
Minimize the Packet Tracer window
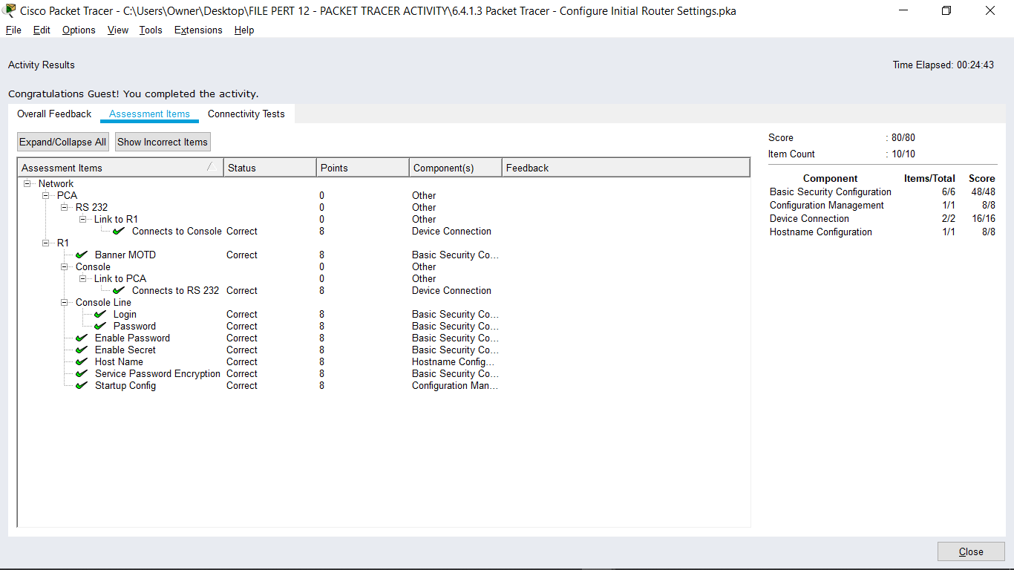pos(903,10)
